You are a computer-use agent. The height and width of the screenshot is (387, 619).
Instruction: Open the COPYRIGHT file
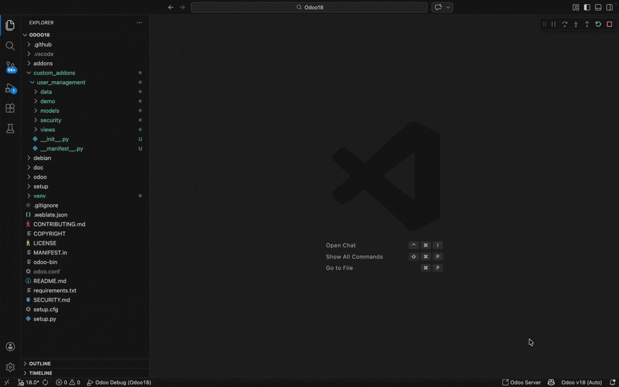coord(85,234)
